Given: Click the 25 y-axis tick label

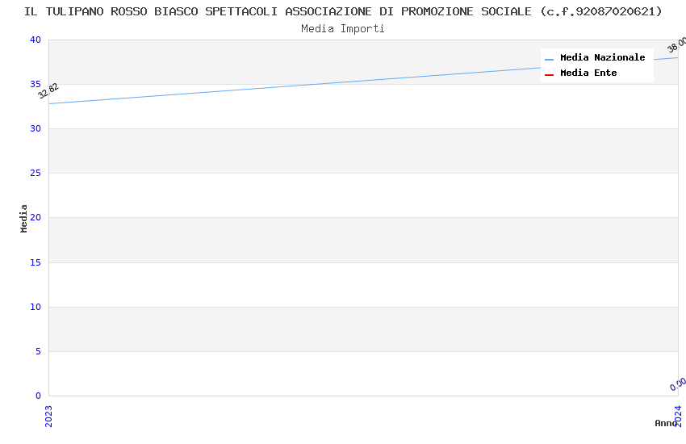Looking at the screenshot, I should tap(35, 174).
